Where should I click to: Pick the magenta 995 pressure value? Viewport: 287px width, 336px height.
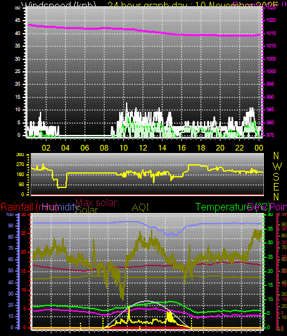[x=270, y=84]
